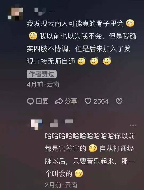Tap the 2564 like count
The image size is (144, 190).
point(101,101)
